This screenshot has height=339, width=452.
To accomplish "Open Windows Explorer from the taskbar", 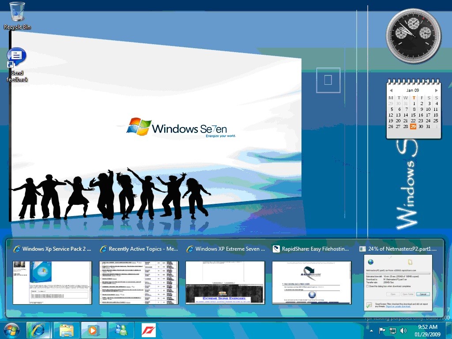I will [66, 330].
